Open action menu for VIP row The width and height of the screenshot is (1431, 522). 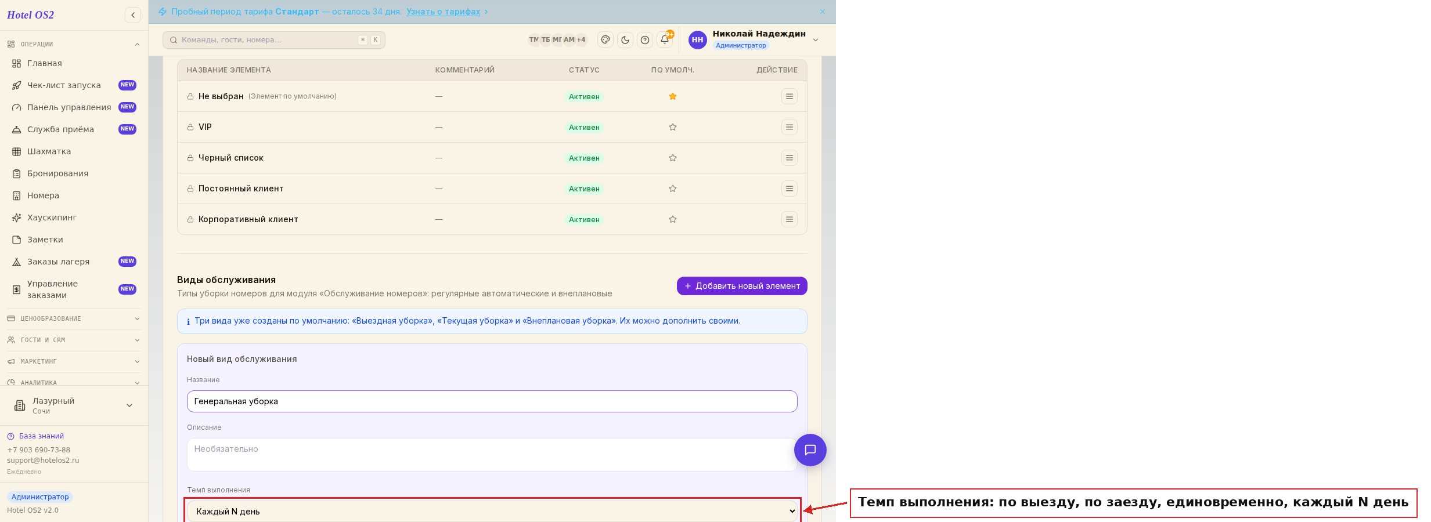(x=790, y=127)
